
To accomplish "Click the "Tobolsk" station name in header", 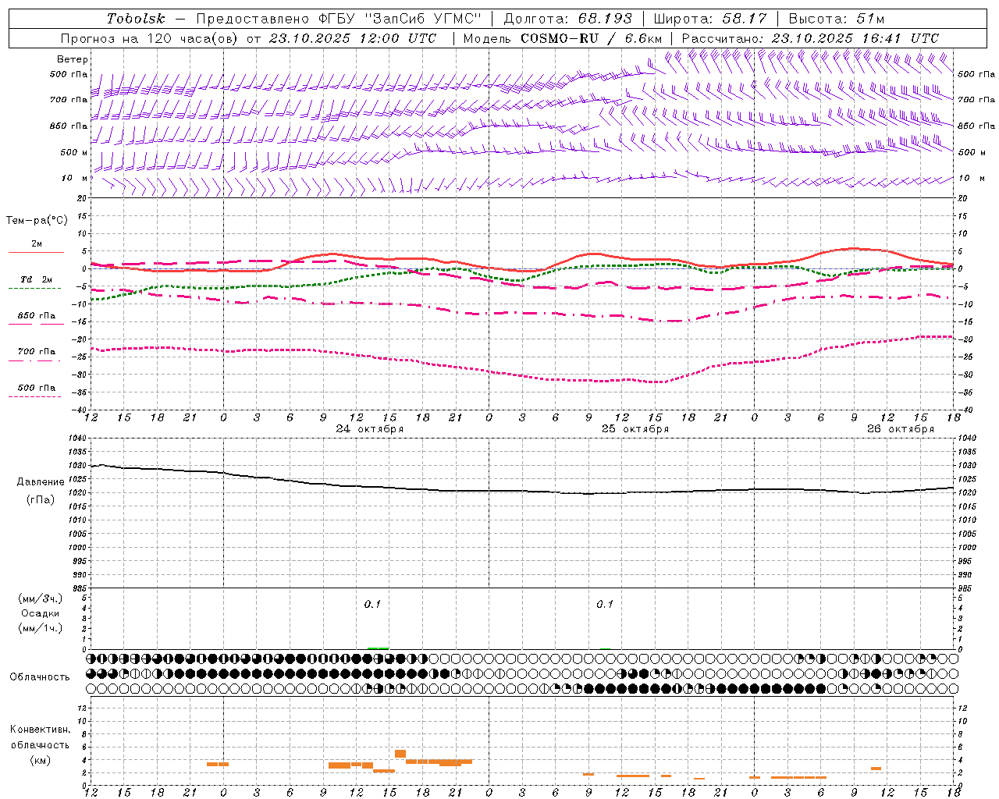I will click(x=136, y=19).
